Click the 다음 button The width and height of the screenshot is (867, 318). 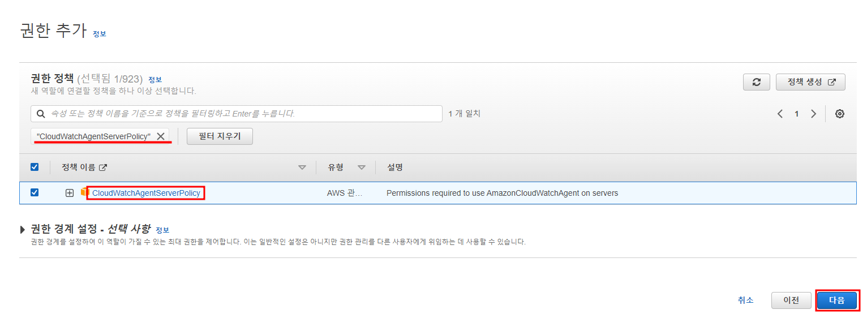pyautogui.click(x=836, y=300)
